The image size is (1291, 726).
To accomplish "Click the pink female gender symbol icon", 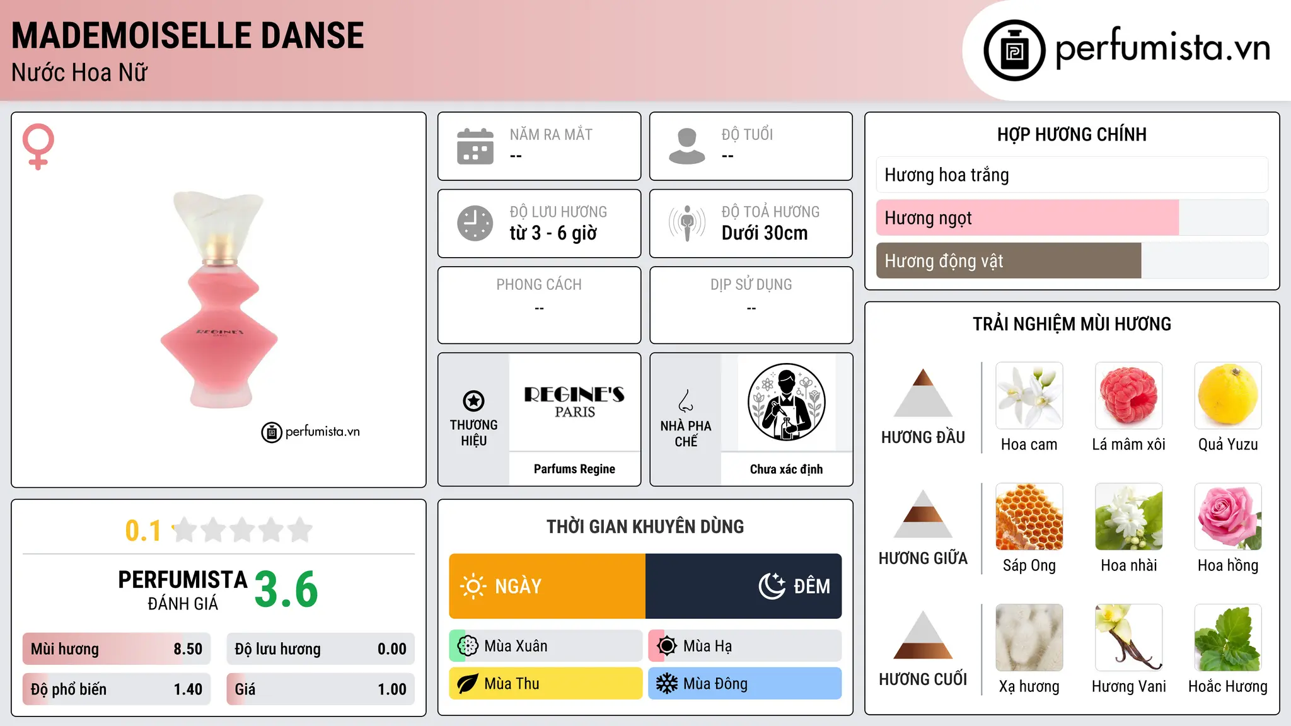I will click(x=38, y=146).
